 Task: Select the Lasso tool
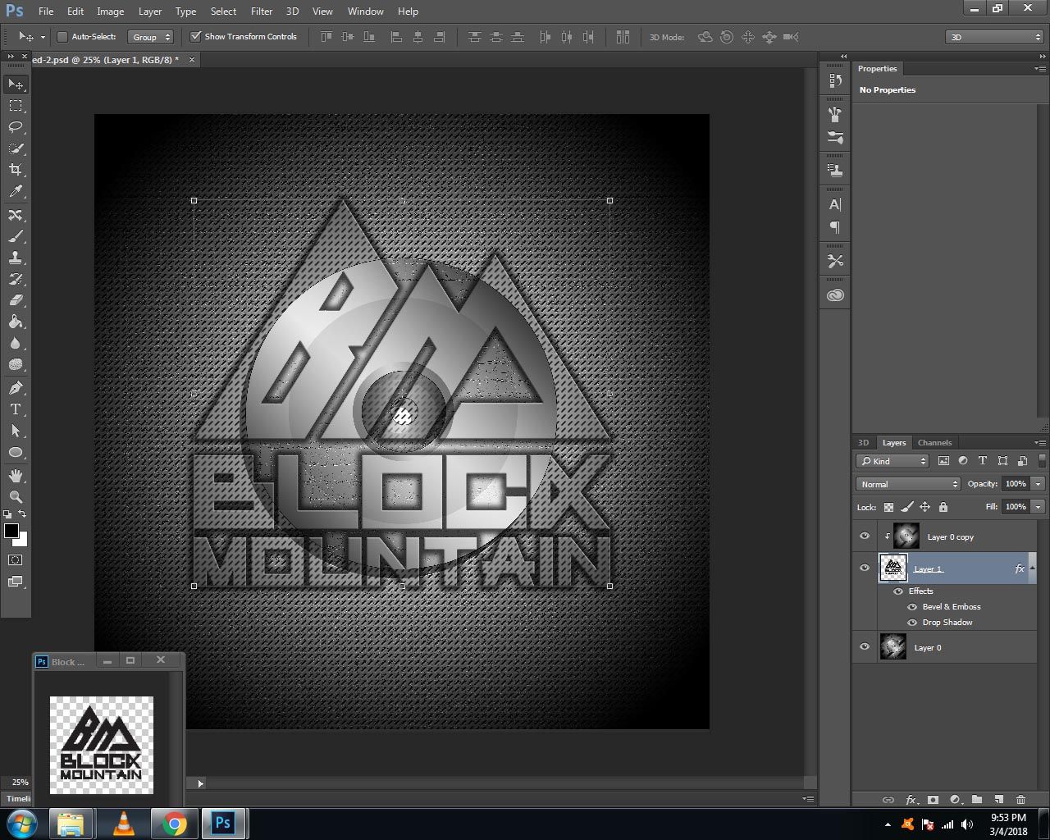(16, 127)
